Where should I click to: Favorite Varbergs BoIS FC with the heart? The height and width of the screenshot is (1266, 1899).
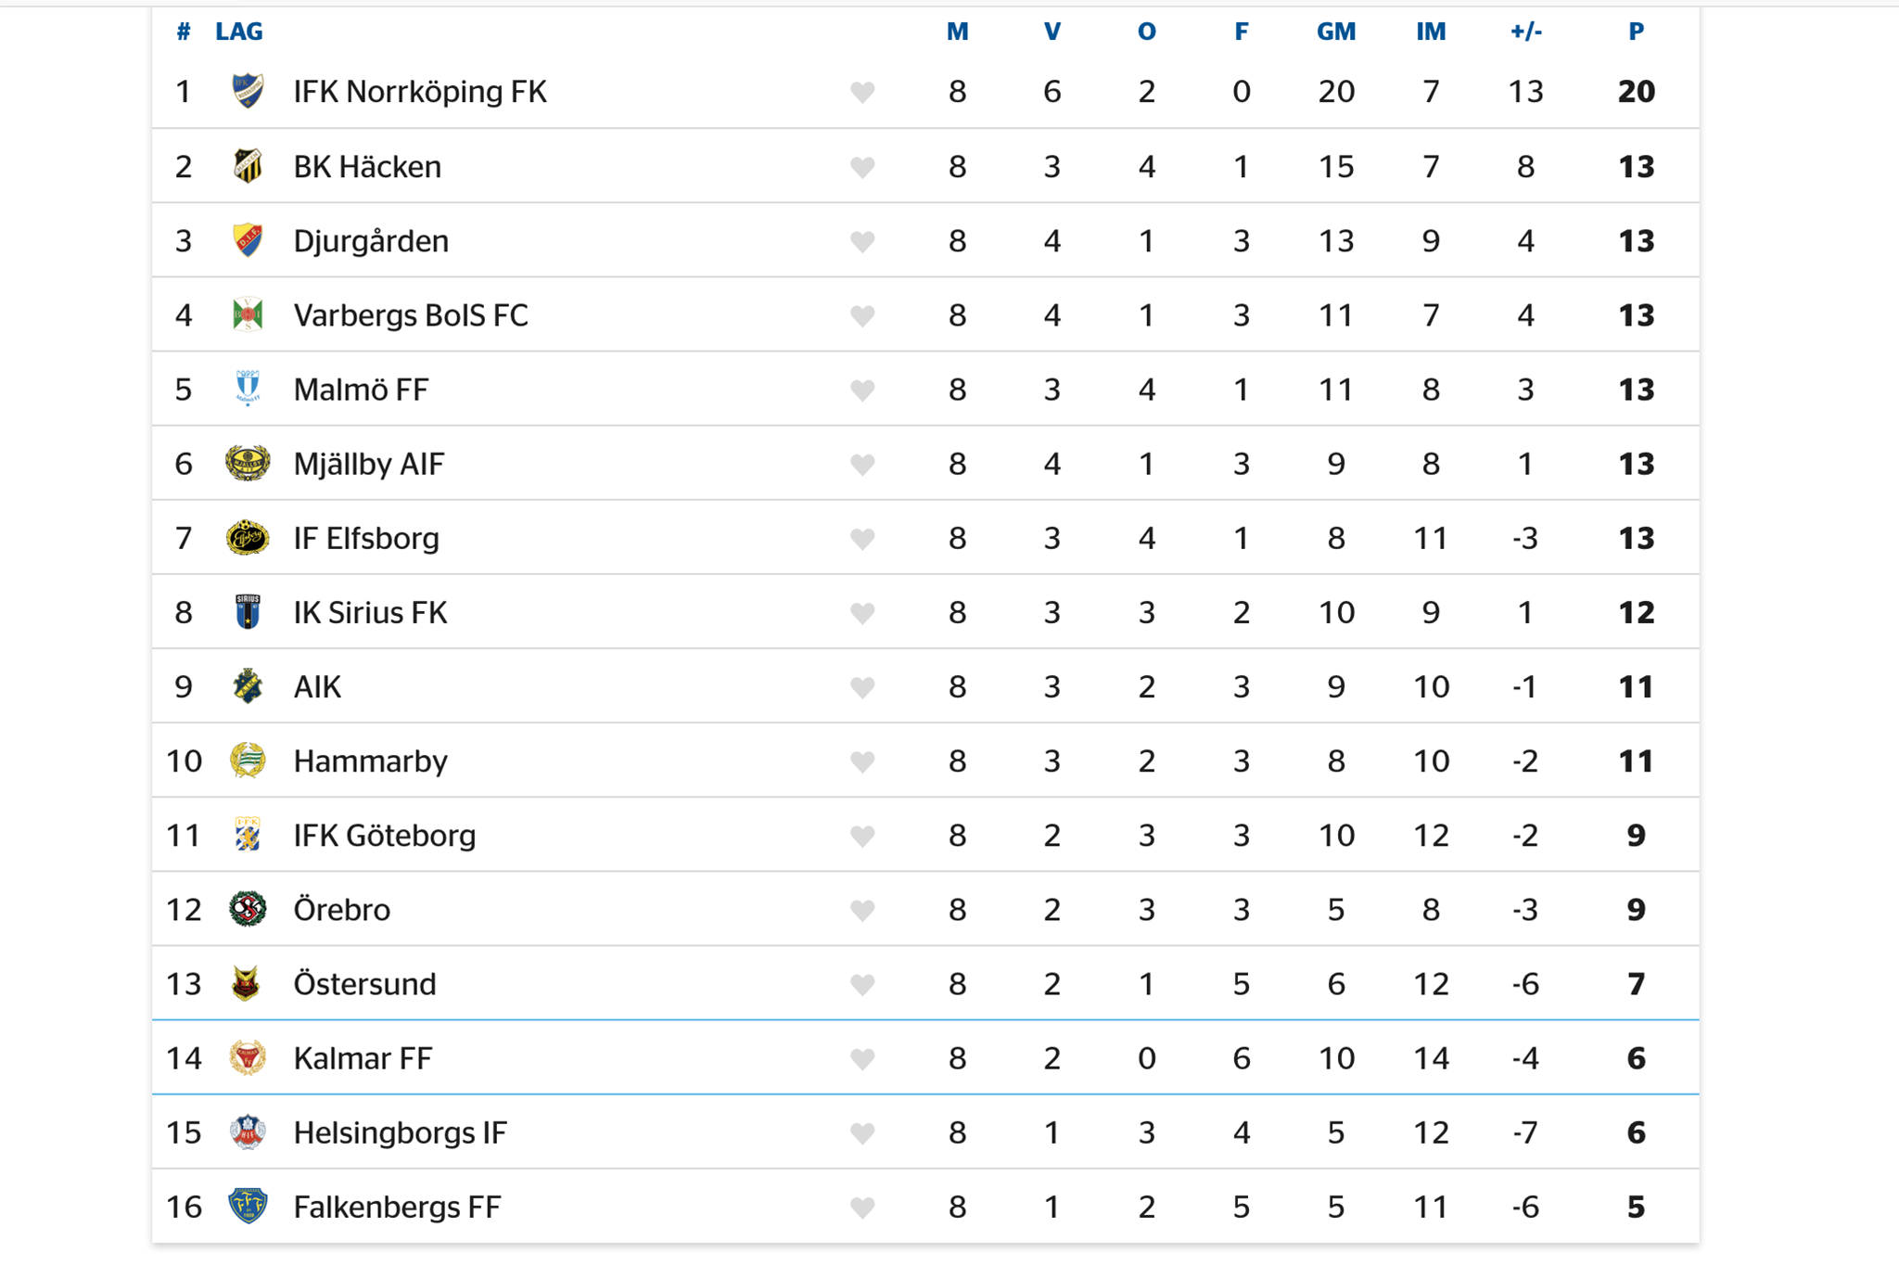tap(862, 316)
